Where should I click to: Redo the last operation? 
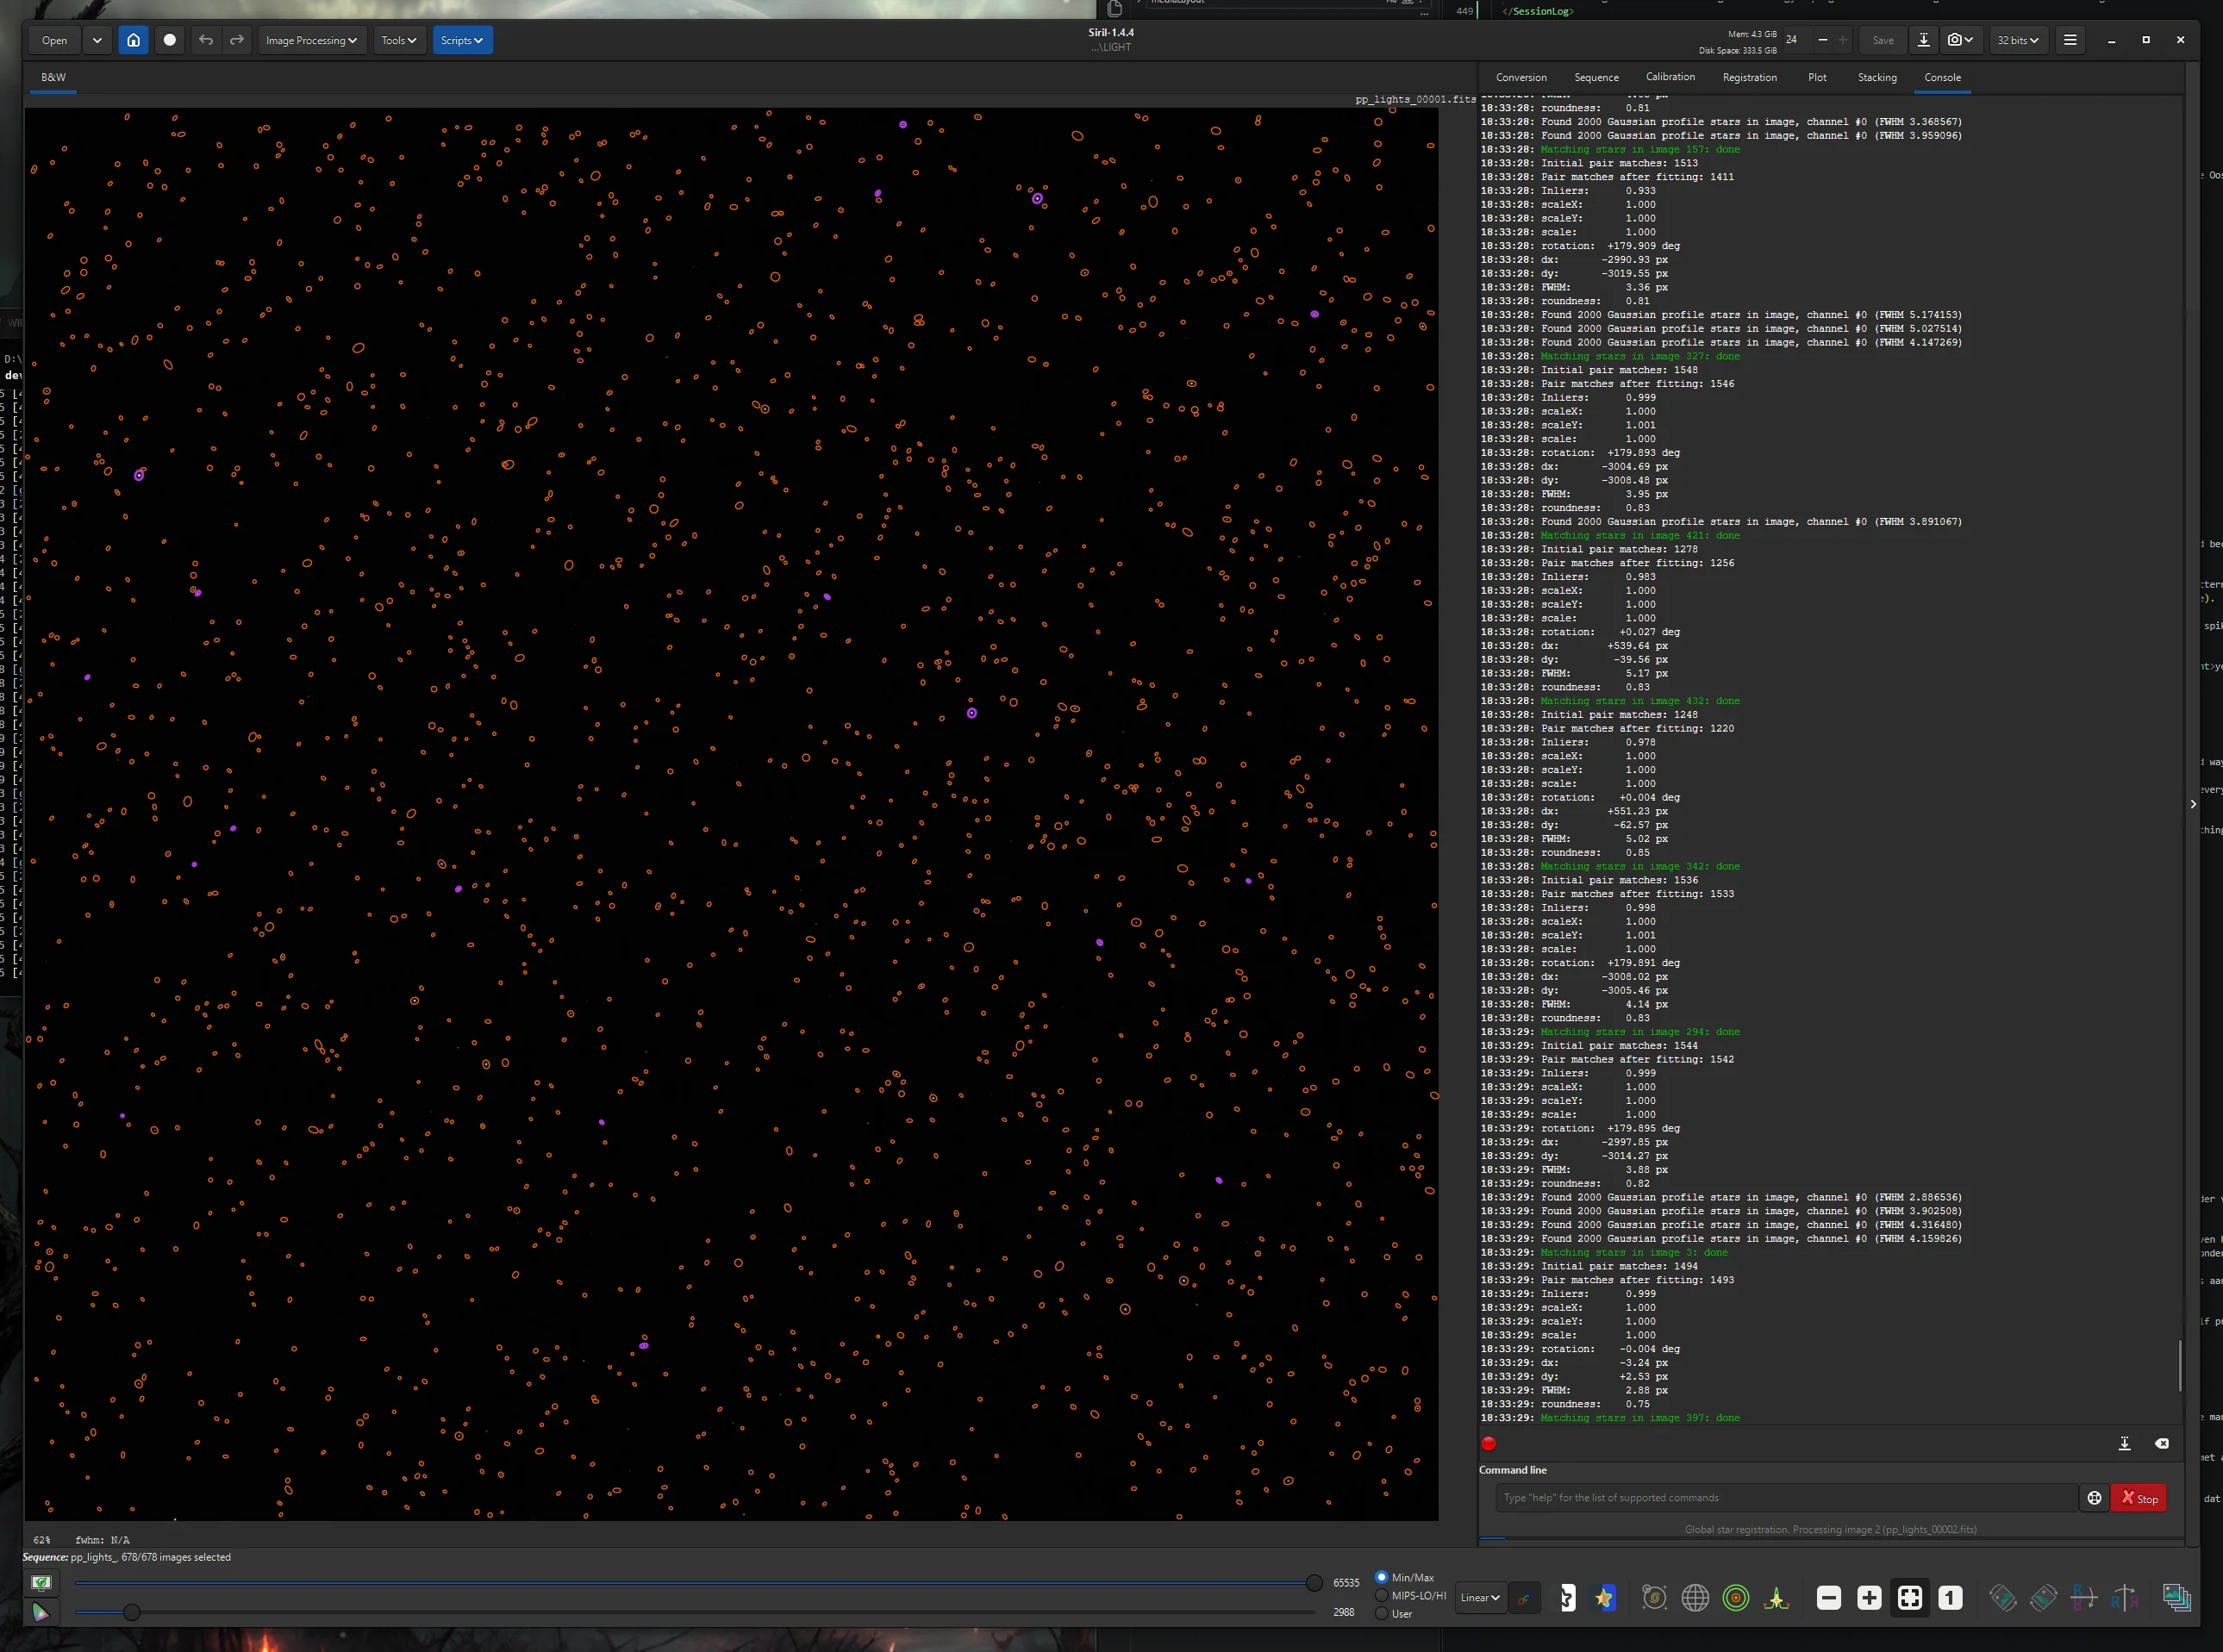237,40
